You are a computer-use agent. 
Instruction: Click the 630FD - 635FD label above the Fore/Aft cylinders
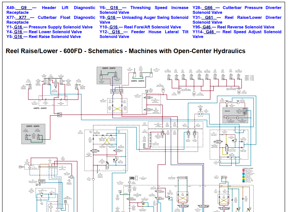tap(109, 68)
